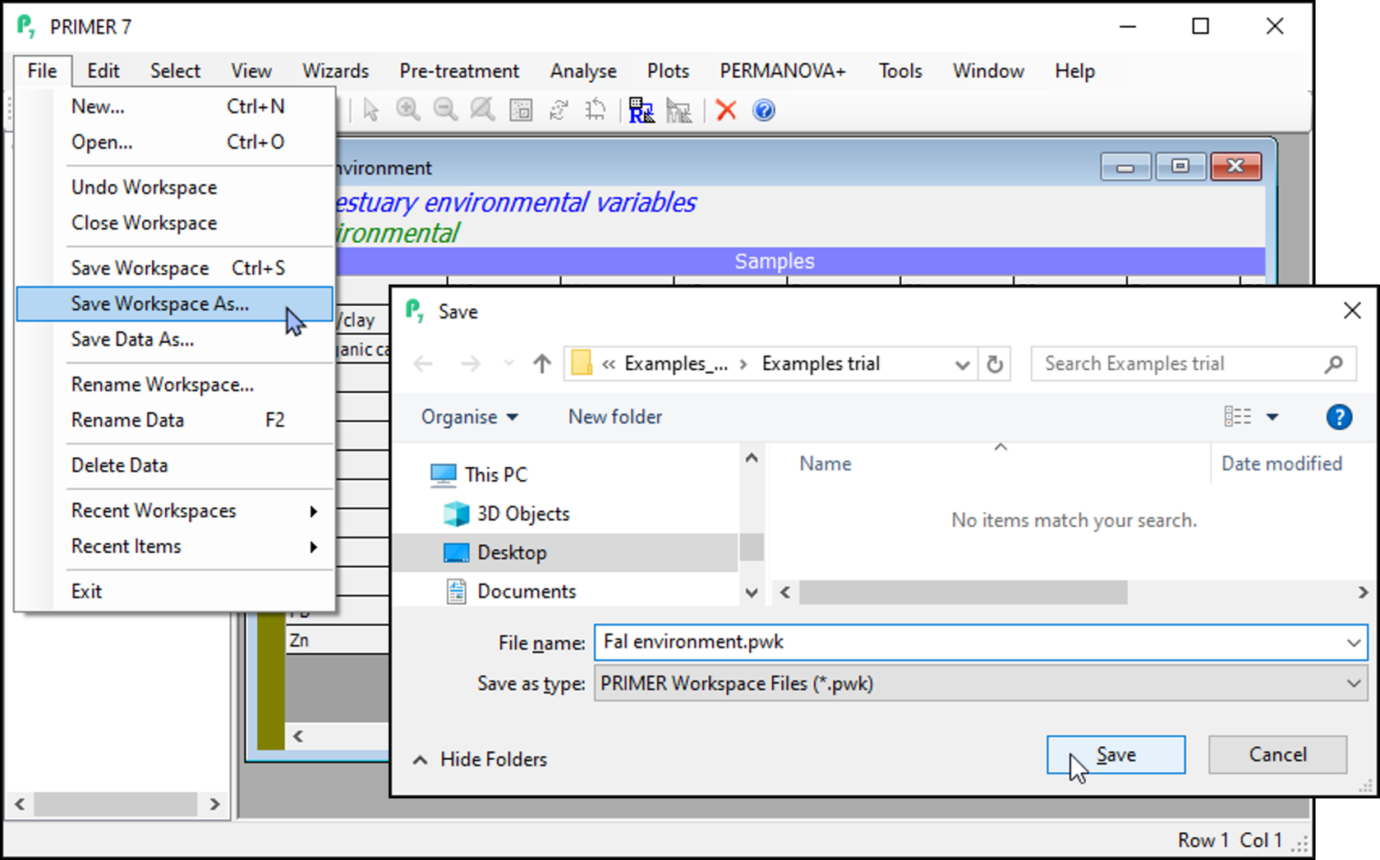Click the spin/rotate arrows toolbar icon
The image size is (1380, 860).
559,110
